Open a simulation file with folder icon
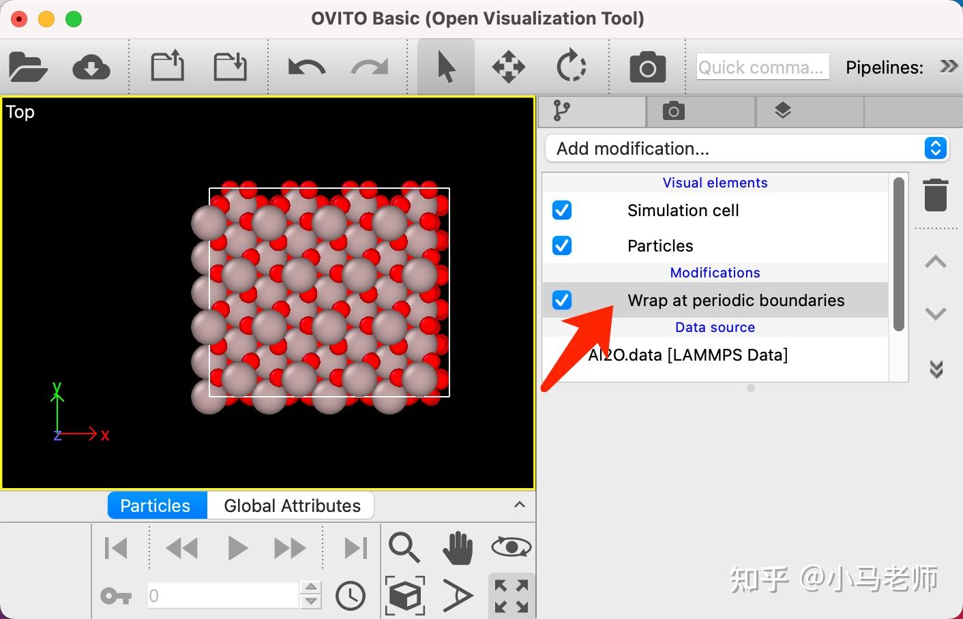Image resolution: width=963 pixels, height=619 pixels. (x=27, y=66)
